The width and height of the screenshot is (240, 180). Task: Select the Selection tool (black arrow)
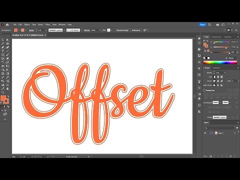tap(3, 39)
